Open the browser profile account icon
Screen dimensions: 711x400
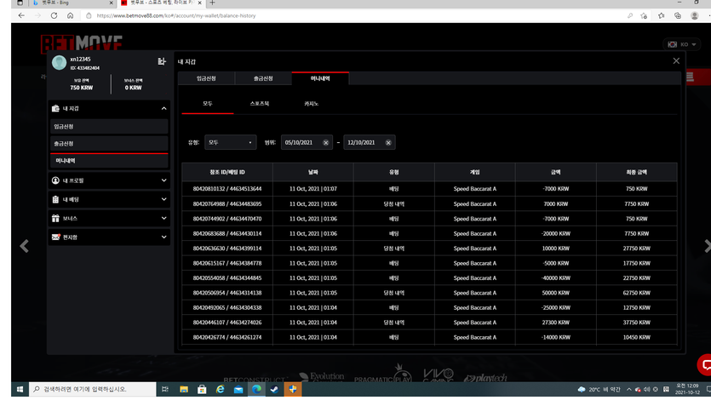coord(694,15)
